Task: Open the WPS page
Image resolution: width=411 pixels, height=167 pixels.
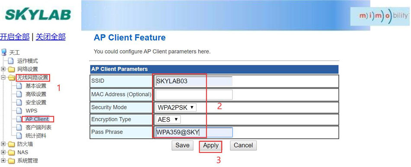Action: [32, 111]
